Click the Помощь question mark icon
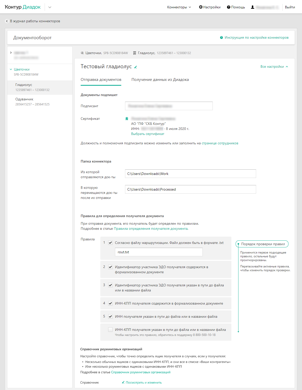This screenshot has width=302, height=390. (229, 7)
